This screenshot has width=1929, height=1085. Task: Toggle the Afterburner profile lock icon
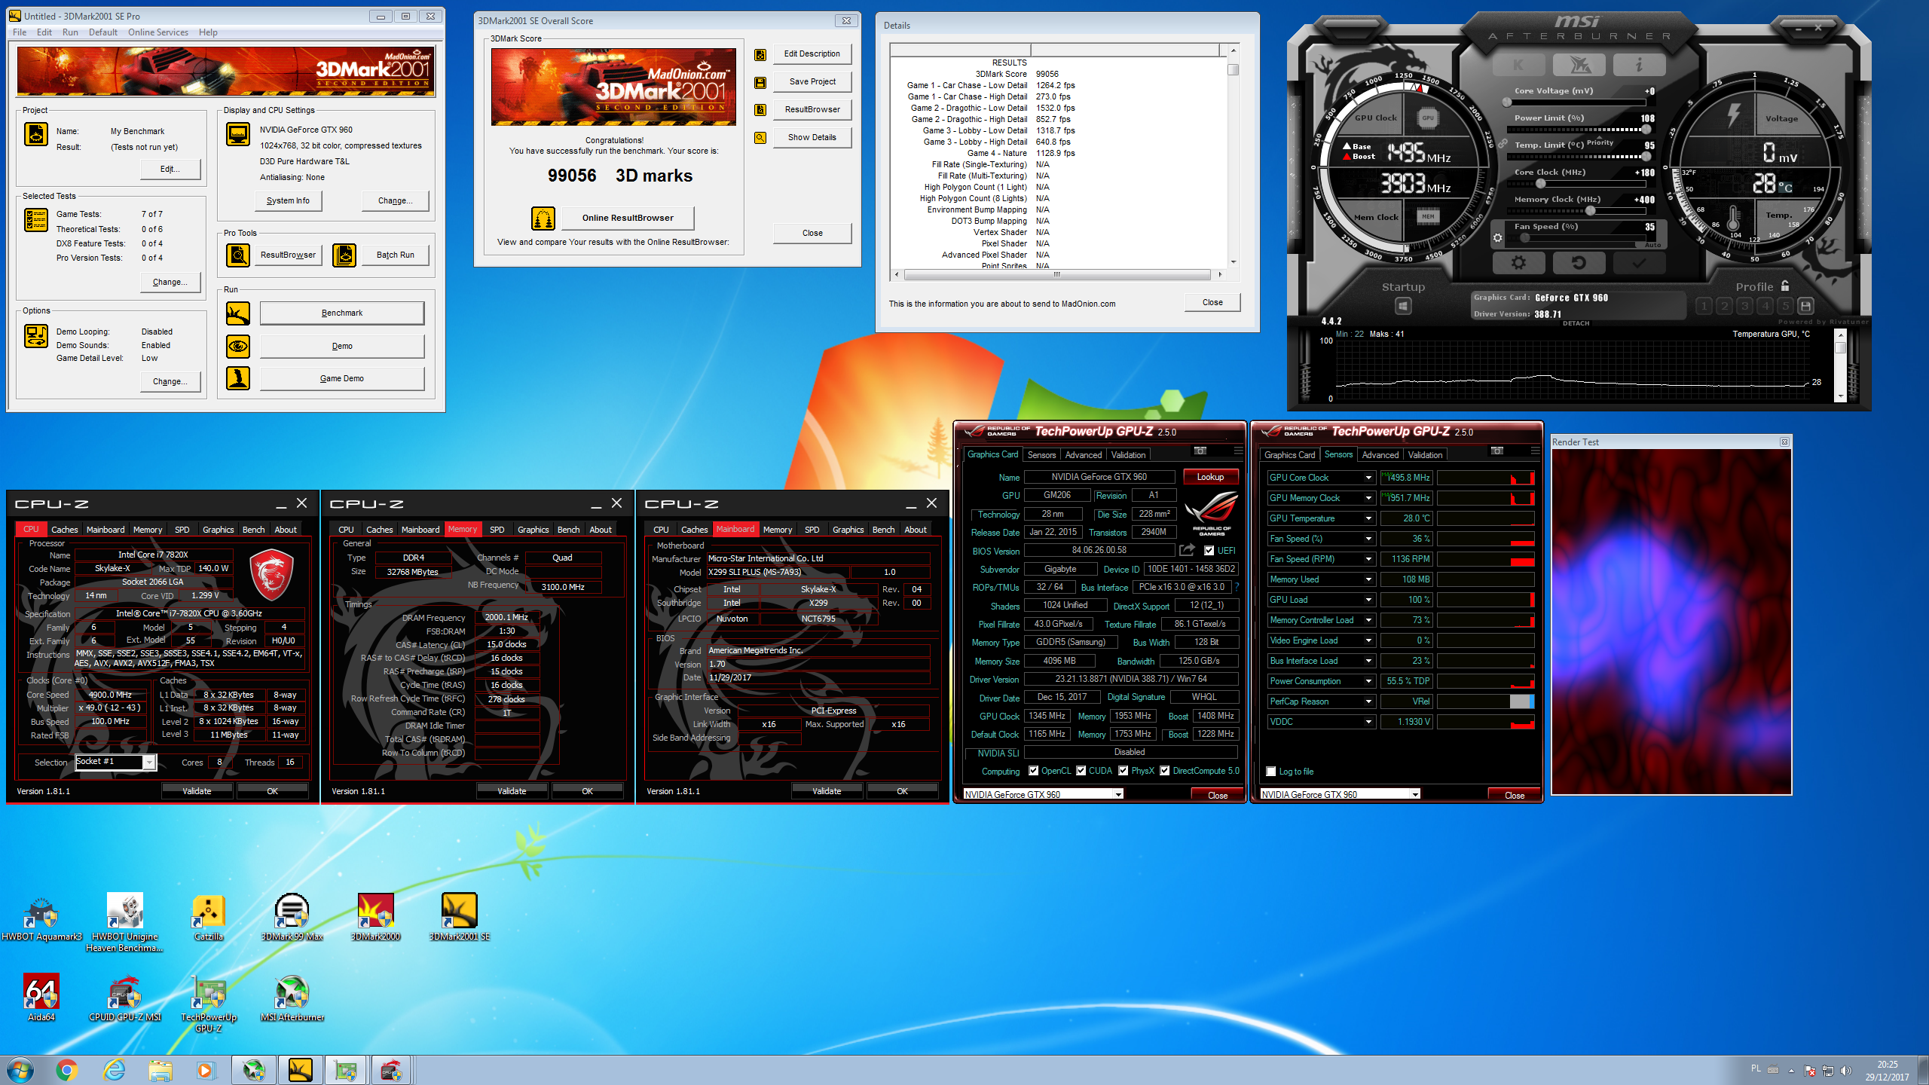[1785, 286]
